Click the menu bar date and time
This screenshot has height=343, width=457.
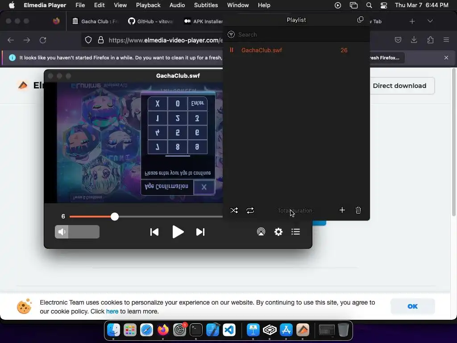click(421, 5)
